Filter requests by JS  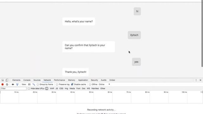point(56,89)
